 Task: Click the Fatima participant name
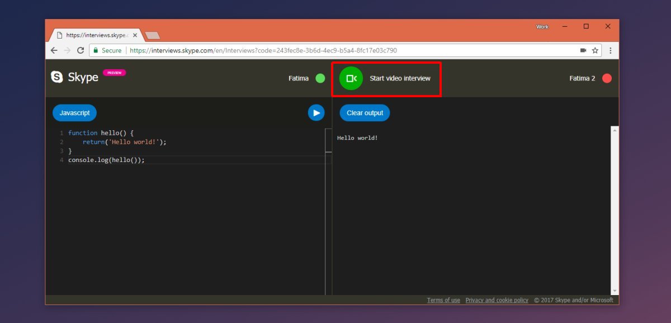pyautogui.click(x=299, y=78)
